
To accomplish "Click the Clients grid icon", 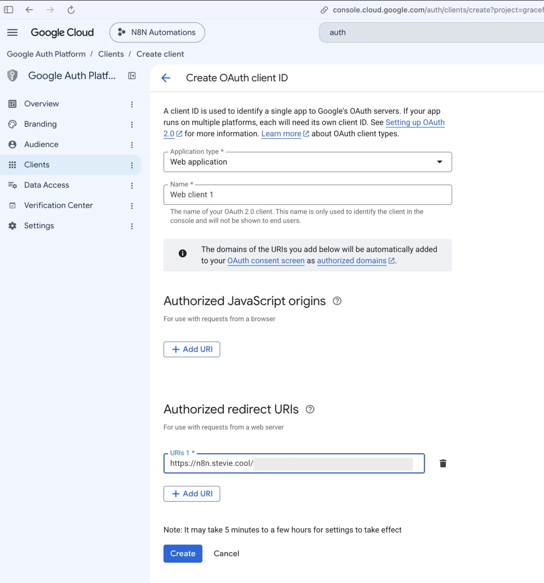I will click(12, 165).
